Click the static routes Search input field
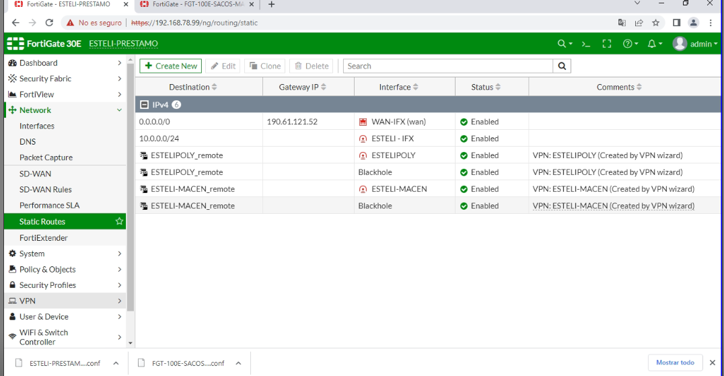724x376 pixels. 447,66
